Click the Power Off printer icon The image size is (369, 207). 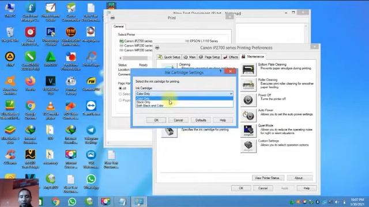(x=248, y=100)
